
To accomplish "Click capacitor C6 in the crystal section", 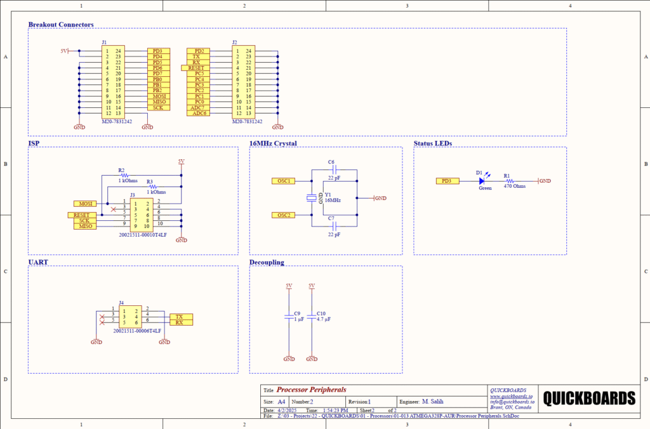I will click(331, 170).
